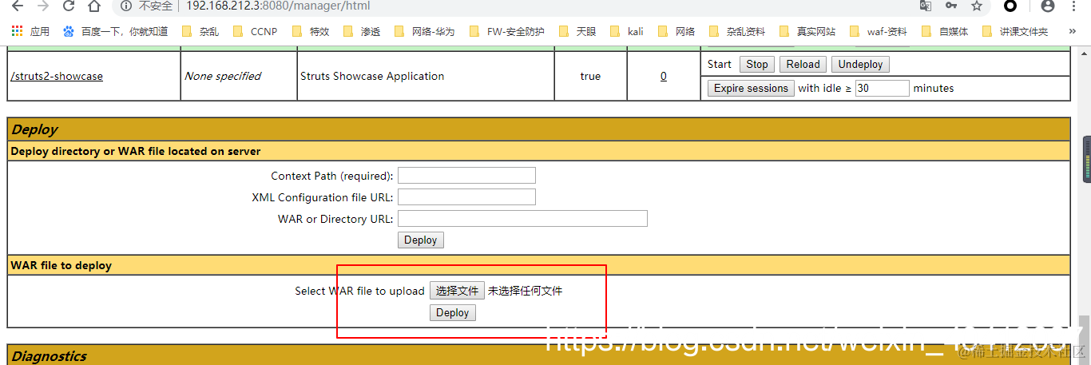Screen dimensions: 1091x365
Task: Click Deploy under Select WAR file
Action: (x=453, y=312)
